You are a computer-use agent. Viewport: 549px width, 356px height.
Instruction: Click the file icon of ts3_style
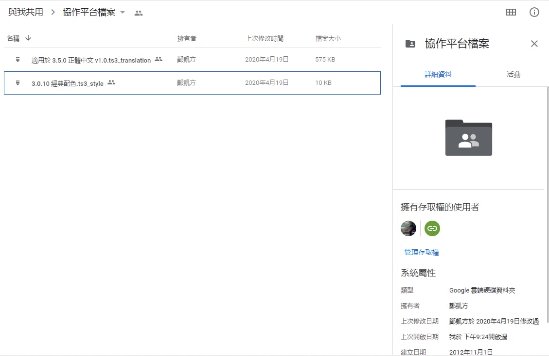point(18,83)
